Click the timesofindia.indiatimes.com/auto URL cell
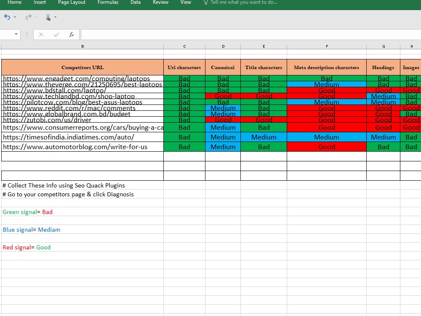 [x=83, y=137]
